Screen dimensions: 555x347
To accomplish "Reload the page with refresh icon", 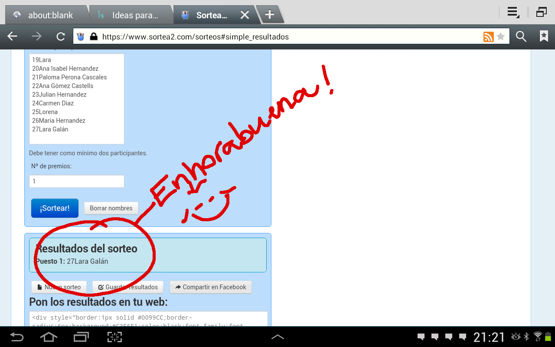I will point(61,37).
